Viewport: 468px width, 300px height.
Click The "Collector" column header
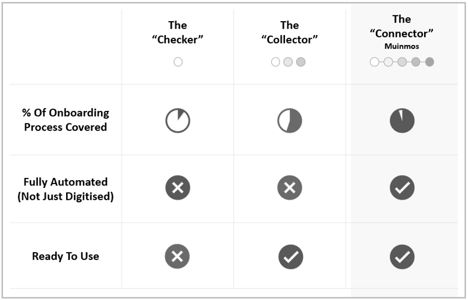point(289,32)
